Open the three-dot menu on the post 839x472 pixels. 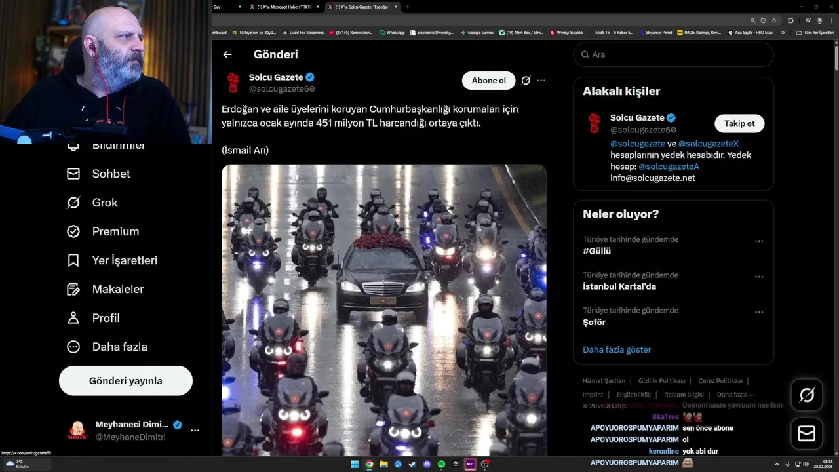coord(541,81)
